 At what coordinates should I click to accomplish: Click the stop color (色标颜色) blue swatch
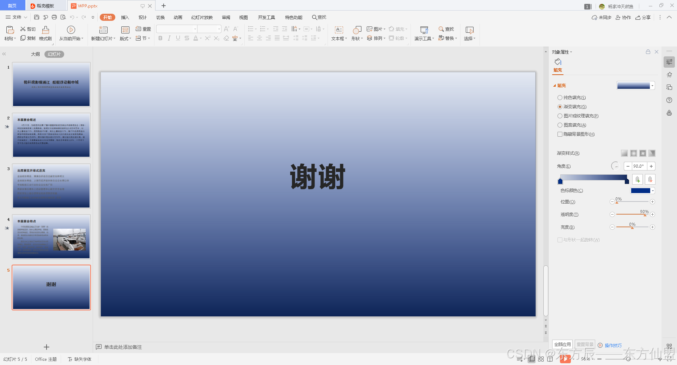(x=640, y=191)
